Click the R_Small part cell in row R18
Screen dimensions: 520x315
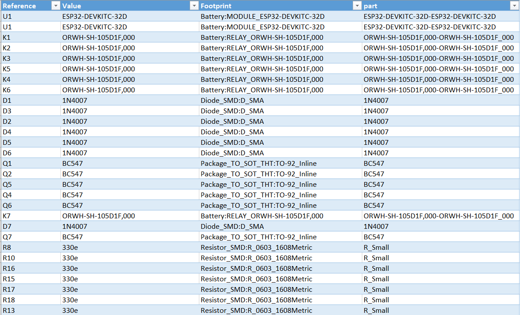coord(441,300)
